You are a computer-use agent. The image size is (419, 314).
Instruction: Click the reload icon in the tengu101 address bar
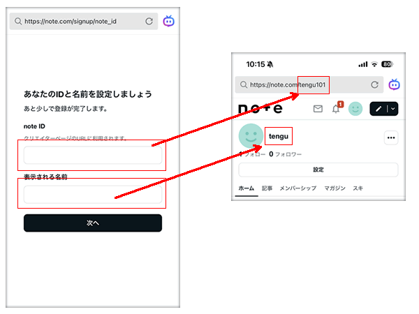coord(375,84)
